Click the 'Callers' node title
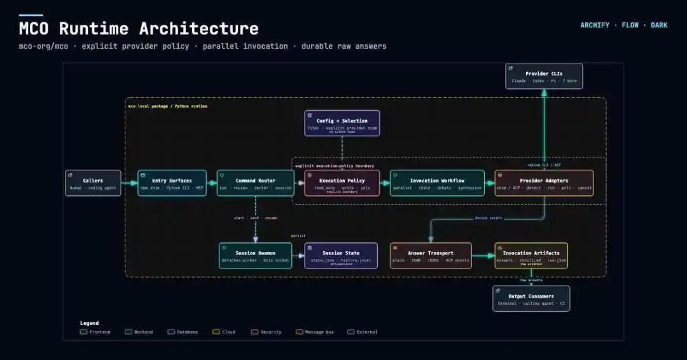Screen dimensions: 687x360 (x=93, y=181)
